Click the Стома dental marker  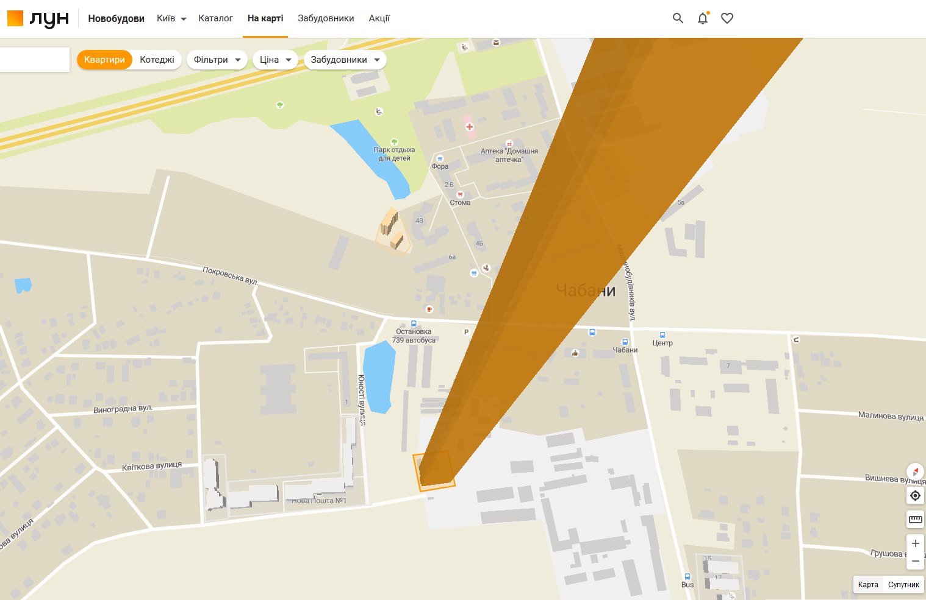(460, 195)
